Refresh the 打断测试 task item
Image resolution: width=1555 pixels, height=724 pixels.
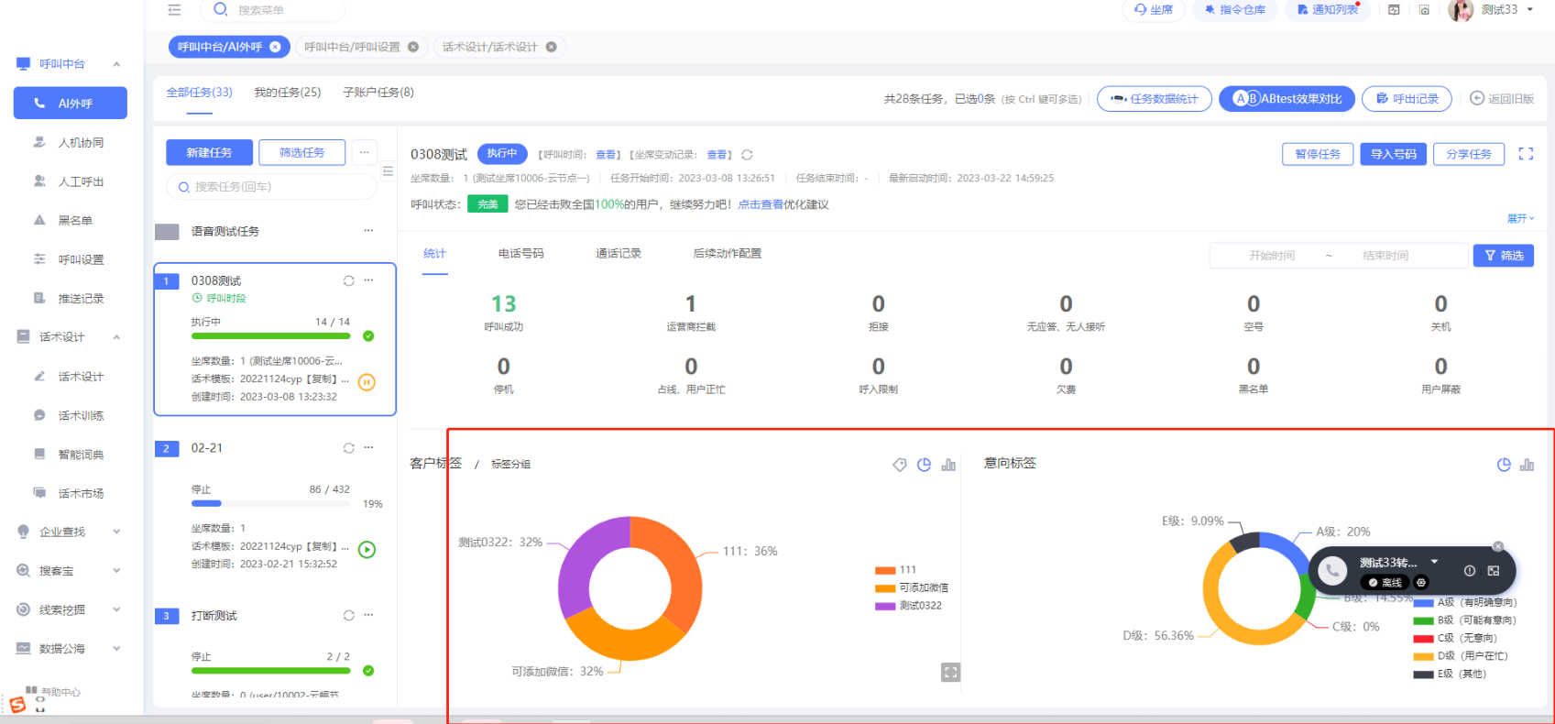[348, 616]
